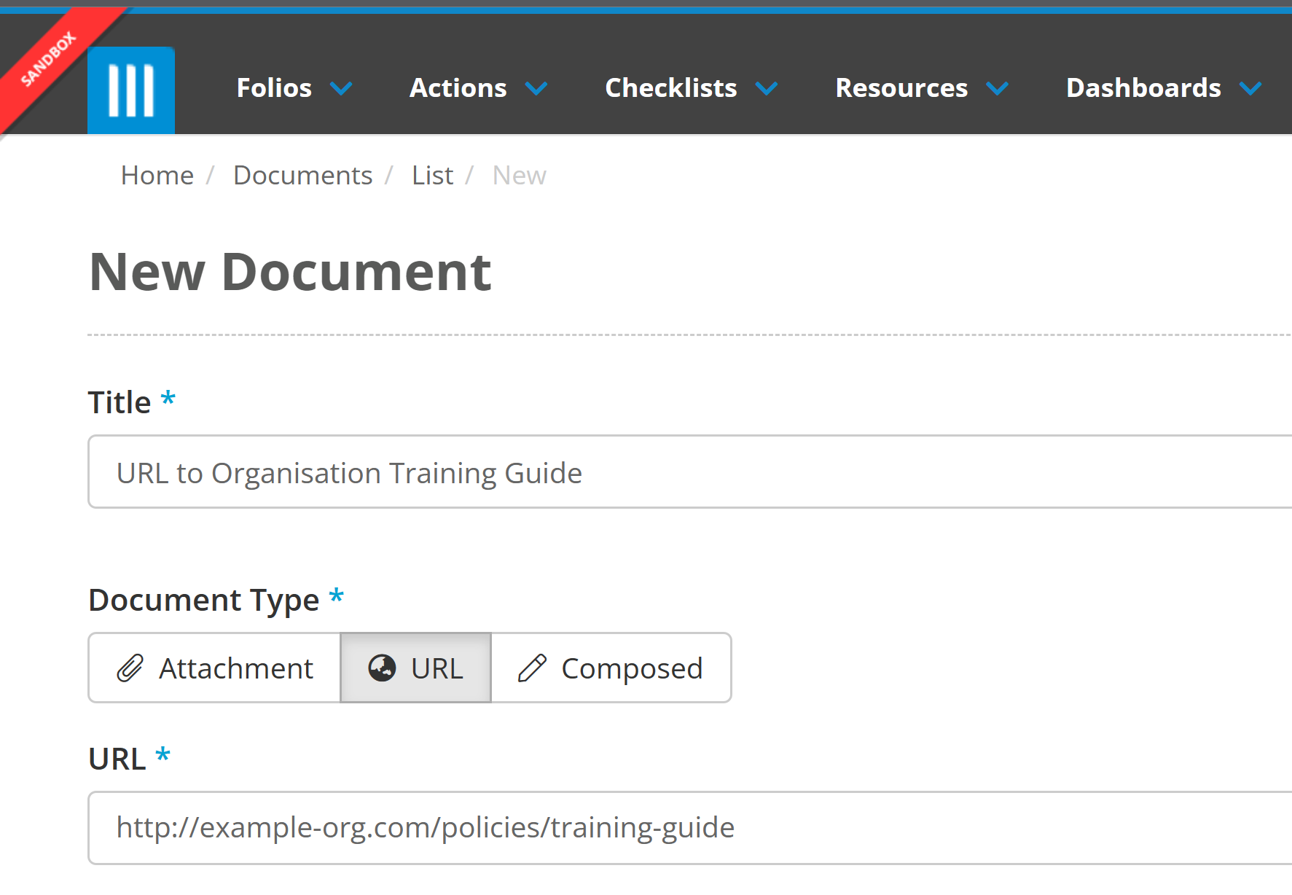This screenshot has width=1292, height=895.
Task: Switch document type to Composed
Action: pyautogui.click(x=611, y=668)
